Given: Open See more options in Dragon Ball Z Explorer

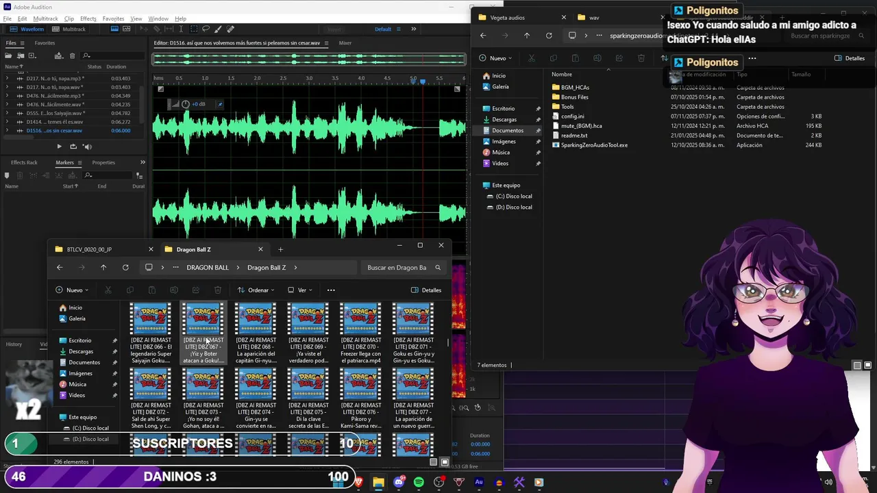Looking at the screenshot, I should (x=331, y=290).
